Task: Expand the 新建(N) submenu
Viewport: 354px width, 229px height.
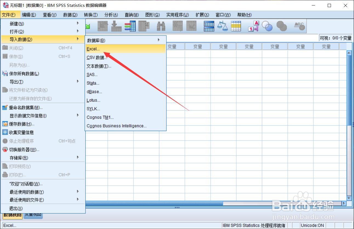Action: tap(43, 24)
